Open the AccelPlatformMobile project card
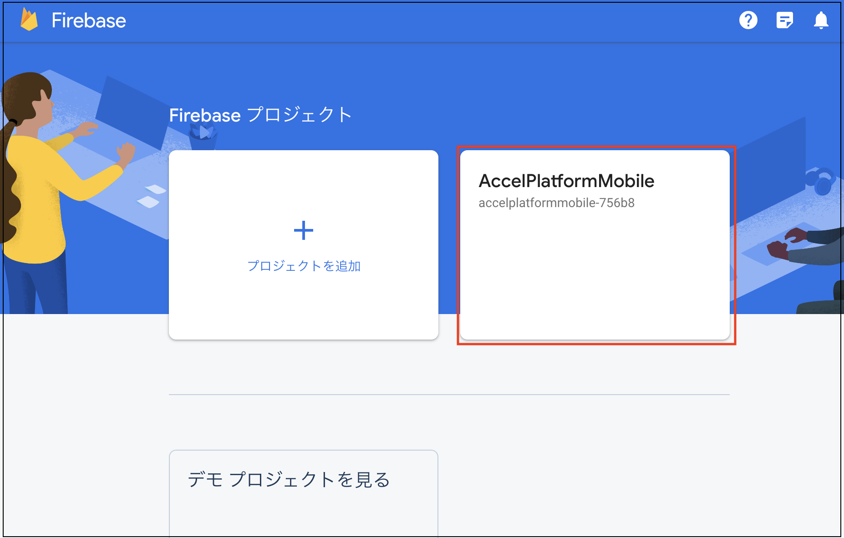Screen dimensions: 844x538 pyautogui.click(x=595, y=245)
